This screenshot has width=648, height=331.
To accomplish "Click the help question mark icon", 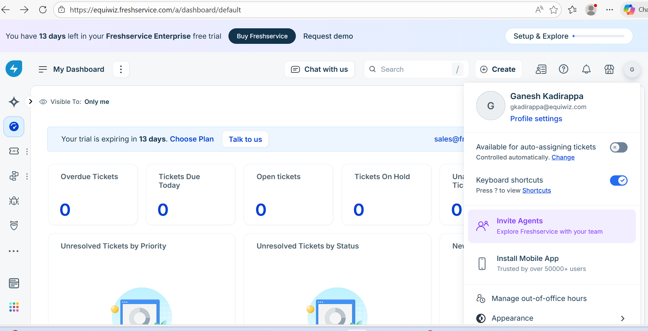I will coord(563,69).
